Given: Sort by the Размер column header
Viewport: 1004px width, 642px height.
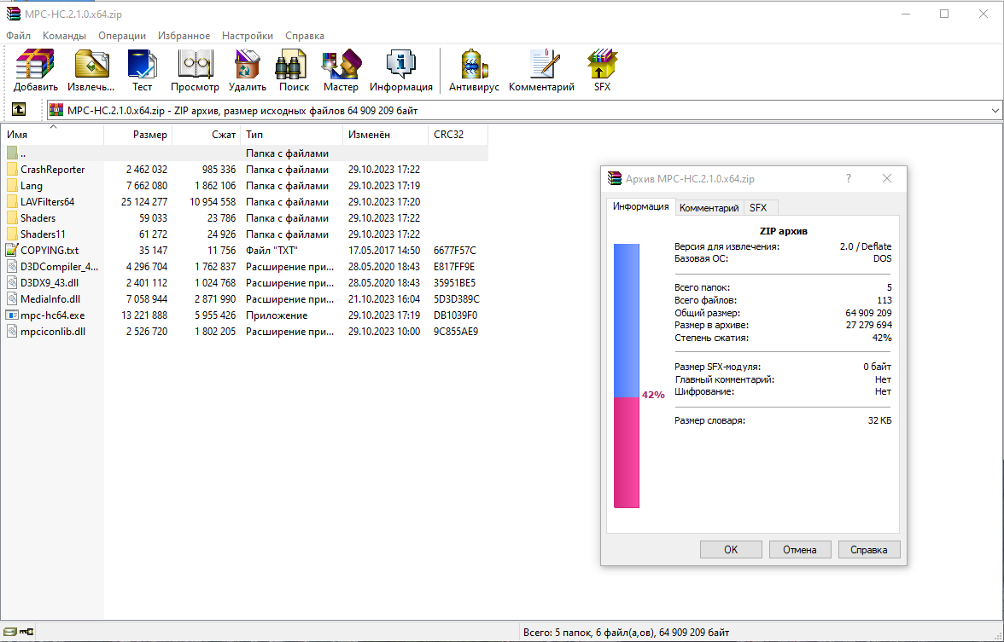Looking at the screenshot, I should [137, 135].
